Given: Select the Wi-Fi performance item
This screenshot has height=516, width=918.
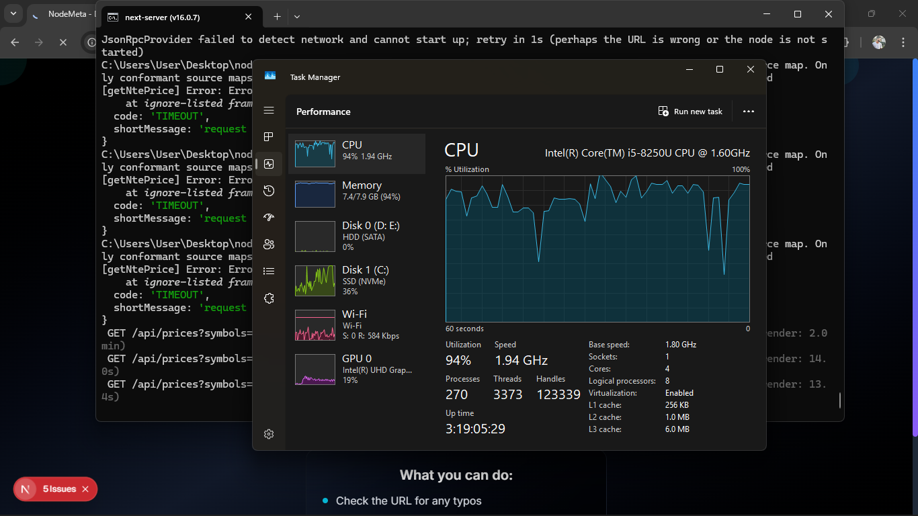Looking at the screenshot, I should point(357,325).
